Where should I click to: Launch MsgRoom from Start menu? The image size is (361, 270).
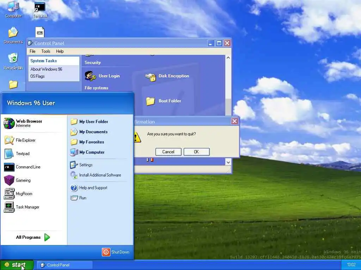[33, 194]
